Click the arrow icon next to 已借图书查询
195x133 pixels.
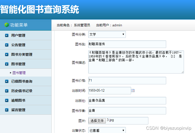coord(7,81)
